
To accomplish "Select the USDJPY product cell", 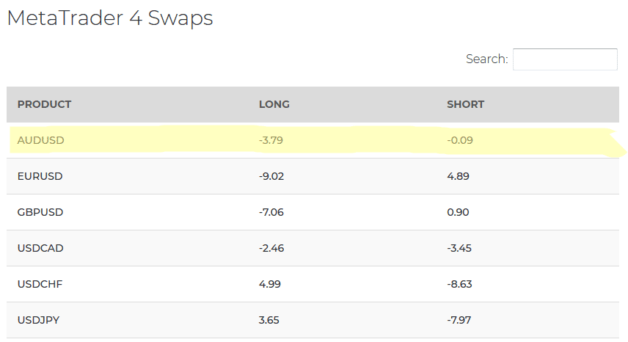I will pos(38,321).
